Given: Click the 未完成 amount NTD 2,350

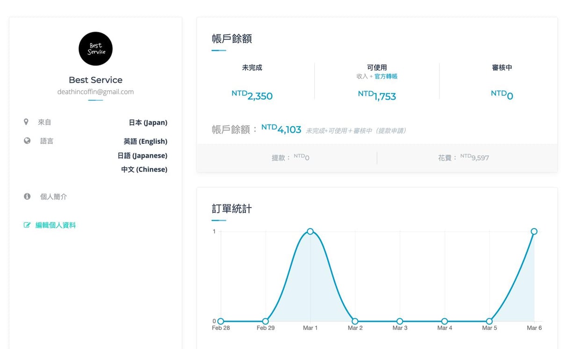Looking at the screenshot, I should click(252, 96).
